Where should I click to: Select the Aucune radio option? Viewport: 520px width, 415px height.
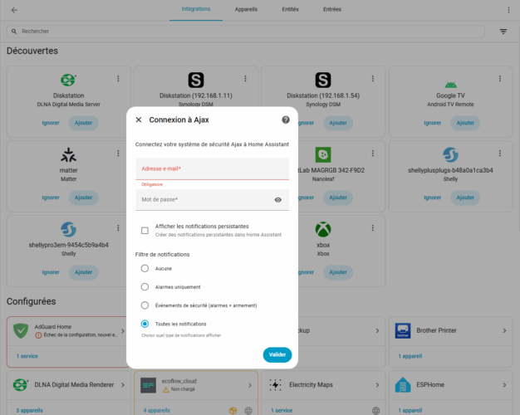[x=145, y=268]
